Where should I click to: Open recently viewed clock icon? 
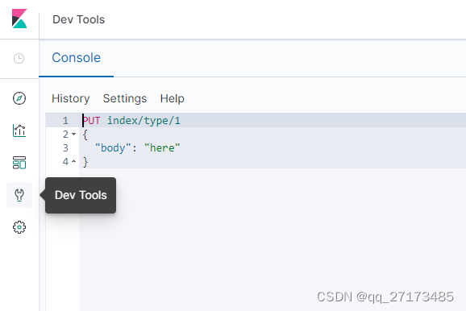19,58
